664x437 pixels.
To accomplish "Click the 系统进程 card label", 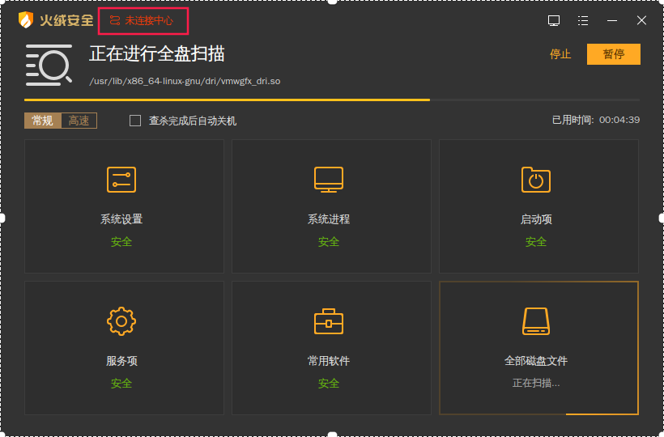I will point(329,219).
